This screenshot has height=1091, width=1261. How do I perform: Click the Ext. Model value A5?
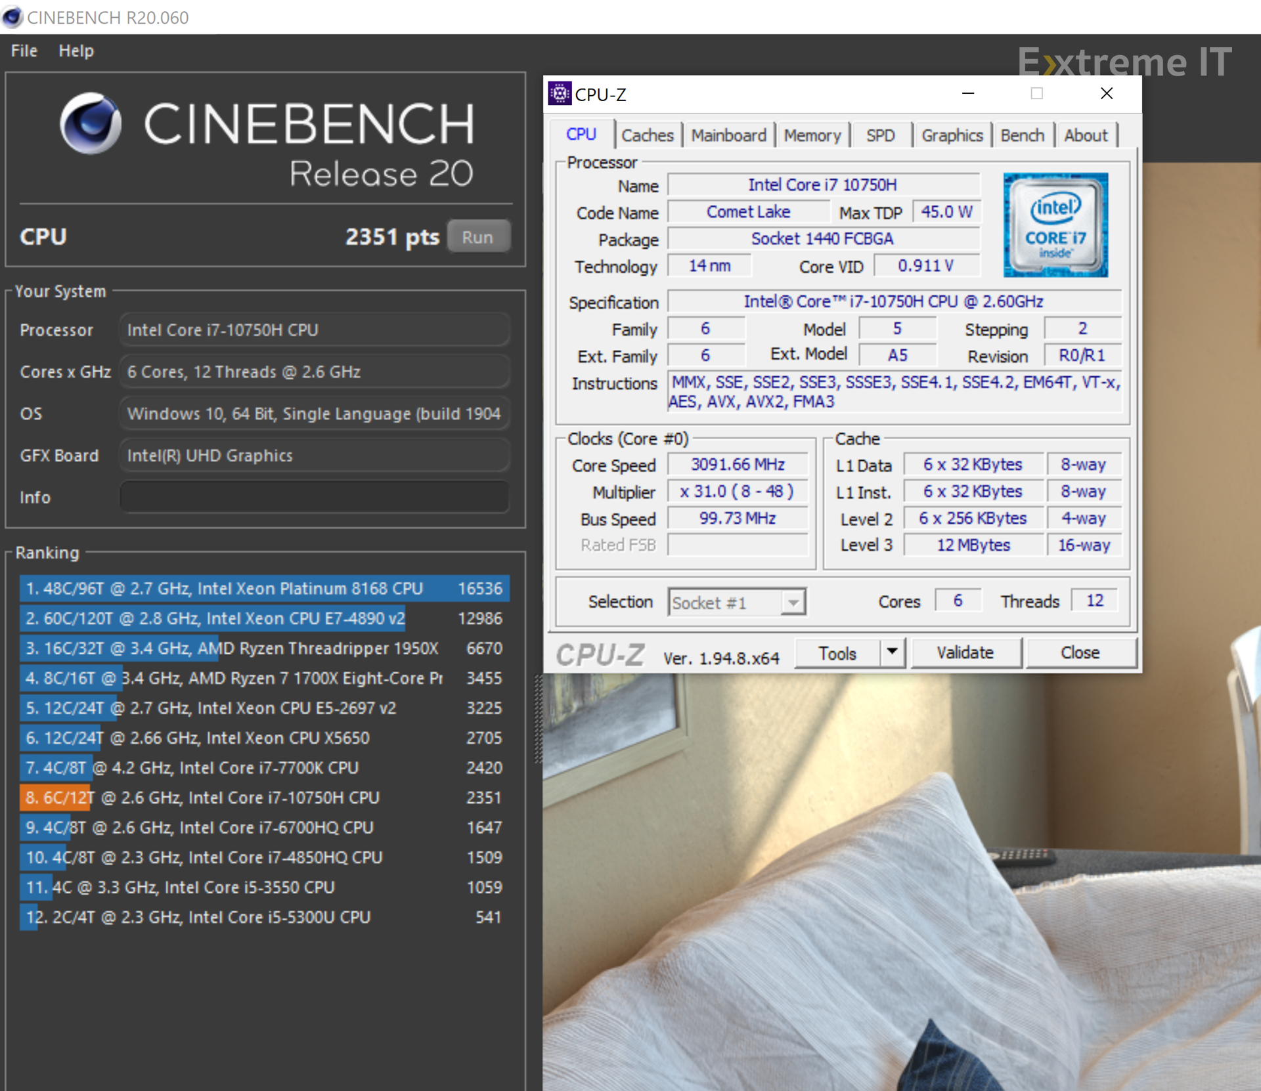(898, 356)
